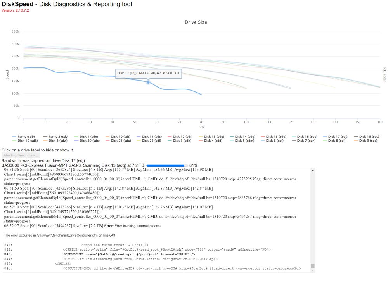Screen dimensions: 388x287
Task: Hide Disk 16 (sdp) from the chart
Action: pos(305,137)
